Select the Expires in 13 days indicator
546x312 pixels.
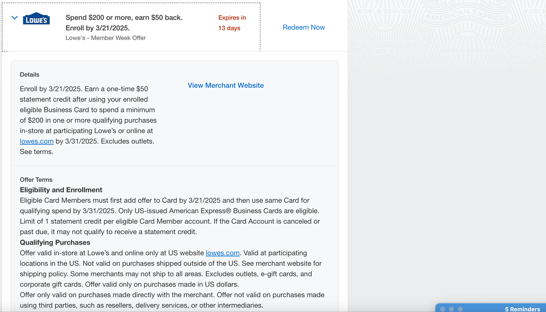coord(233,23)
